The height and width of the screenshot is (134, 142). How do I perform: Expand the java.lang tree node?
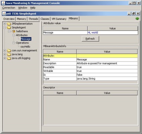[5, 54]
